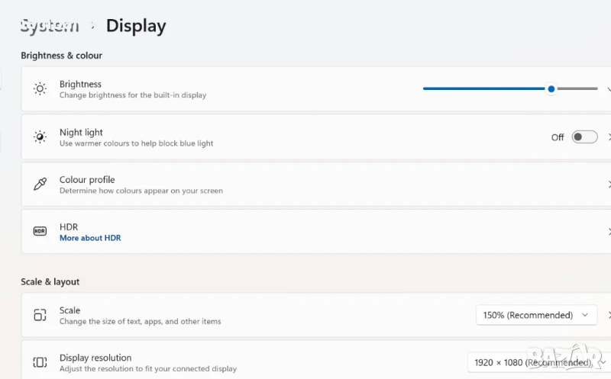Expand the HDR row's right chevron
Screen dimensions: 611x379
pyautogui.click(x=609, y=232)
